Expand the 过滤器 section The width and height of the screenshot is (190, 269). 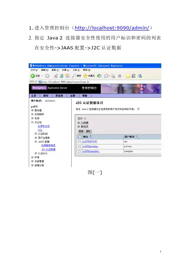[79, 123]
